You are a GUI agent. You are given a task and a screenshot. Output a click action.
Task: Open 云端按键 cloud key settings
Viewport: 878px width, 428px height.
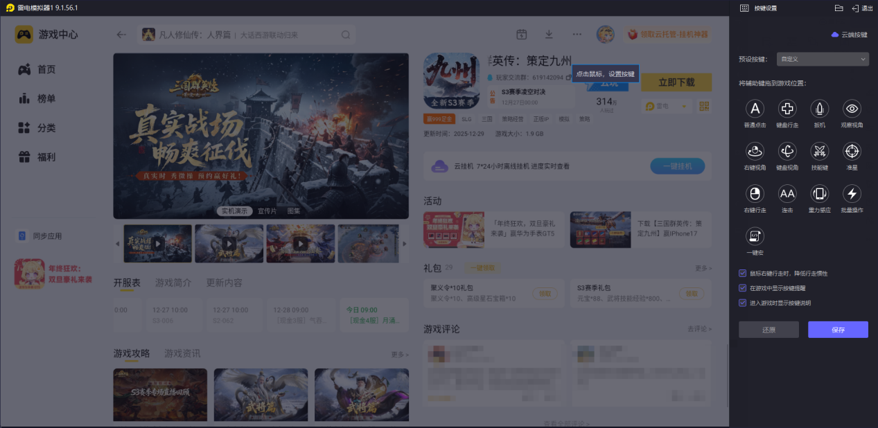pos(850,35)
